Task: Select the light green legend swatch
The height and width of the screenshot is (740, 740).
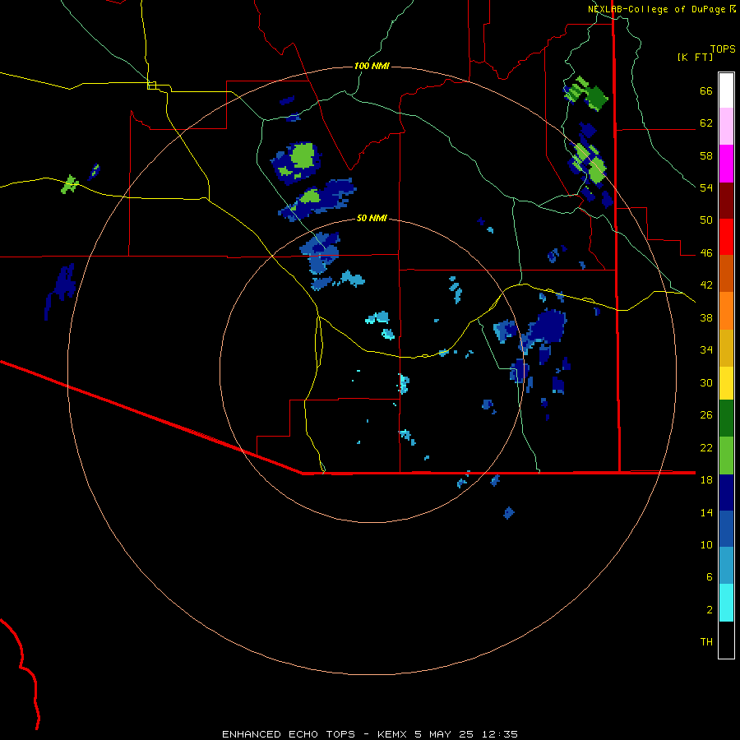Action: (x=726, y=456)
